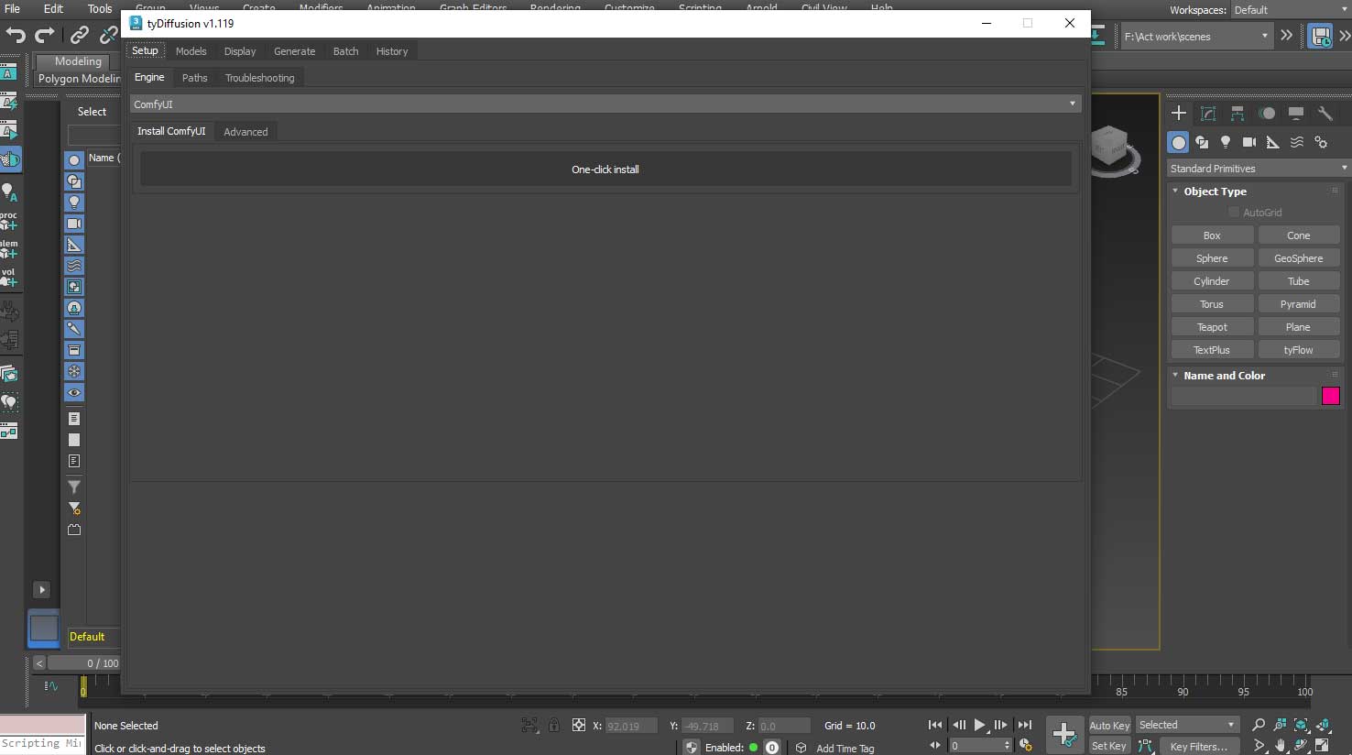This screenshot has height=755, width=1352.
Task: Open the Utilities wrench tab
Action: click(x=1325, y=114)
